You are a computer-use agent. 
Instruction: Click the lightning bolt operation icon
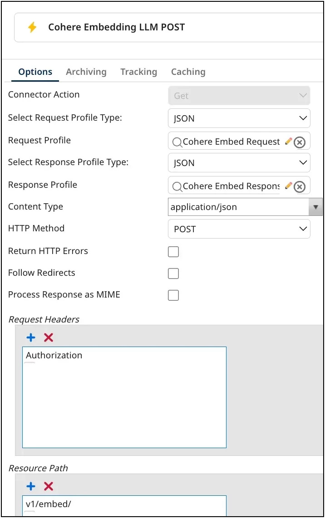click(x=32, y=27)
